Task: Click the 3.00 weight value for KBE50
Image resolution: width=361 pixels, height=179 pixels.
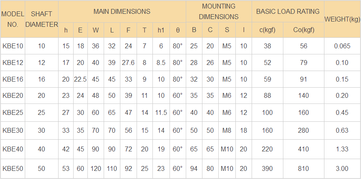Action: point(342,168)
